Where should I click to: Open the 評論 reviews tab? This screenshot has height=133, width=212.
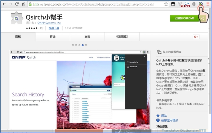(52, 37)
